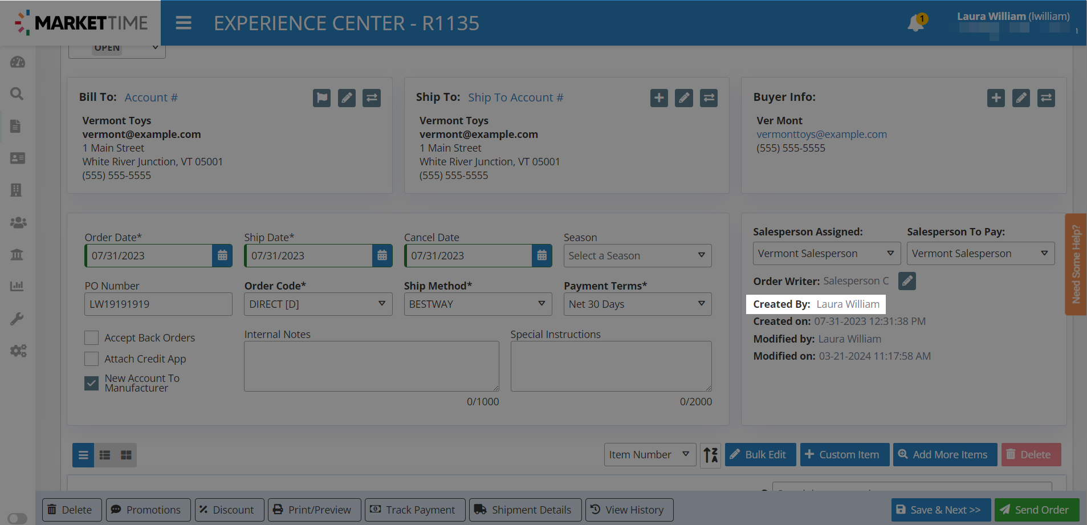The width and height of the screenshot is (1087, 525).
Task: Click the hamburger menu icon
Action: [x=183, y=23]
